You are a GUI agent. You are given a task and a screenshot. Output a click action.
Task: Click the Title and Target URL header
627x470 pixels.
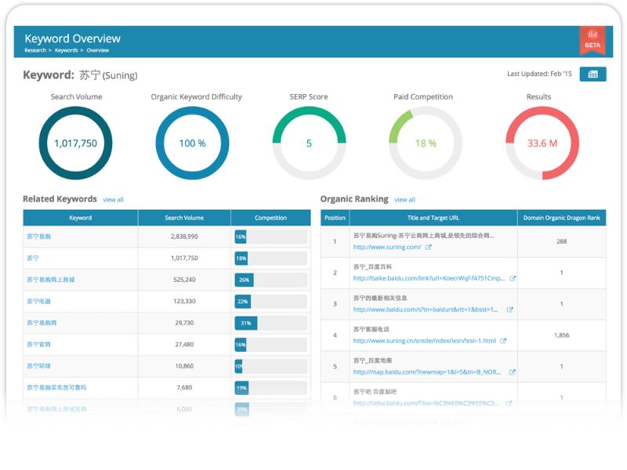(x=433, y=218)
